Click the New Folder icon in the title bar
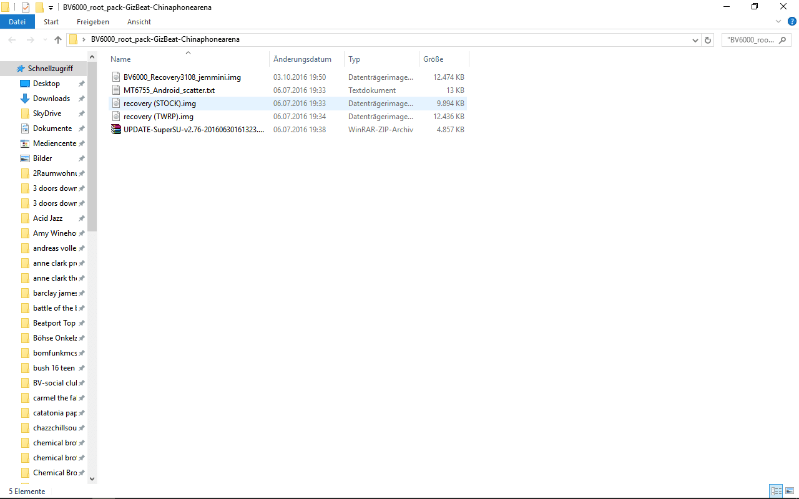Screen dimensions: 799x499 pyautogui.click(x=39, y=7)
